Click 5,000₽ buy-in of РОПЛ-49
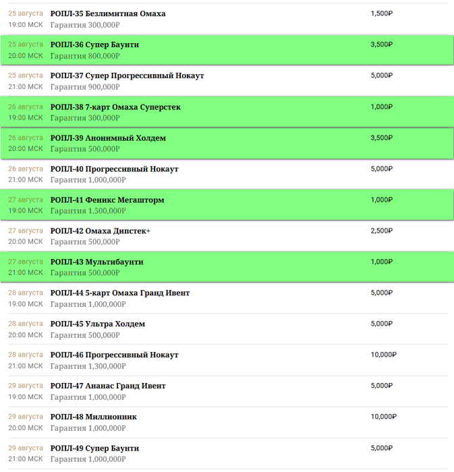Viewport: 454px width, 472px height. coord(381,448)
